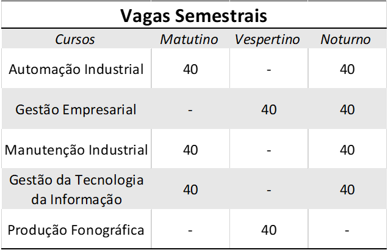Click Matutino value for Manutenção Industrial

click(190, 150)
